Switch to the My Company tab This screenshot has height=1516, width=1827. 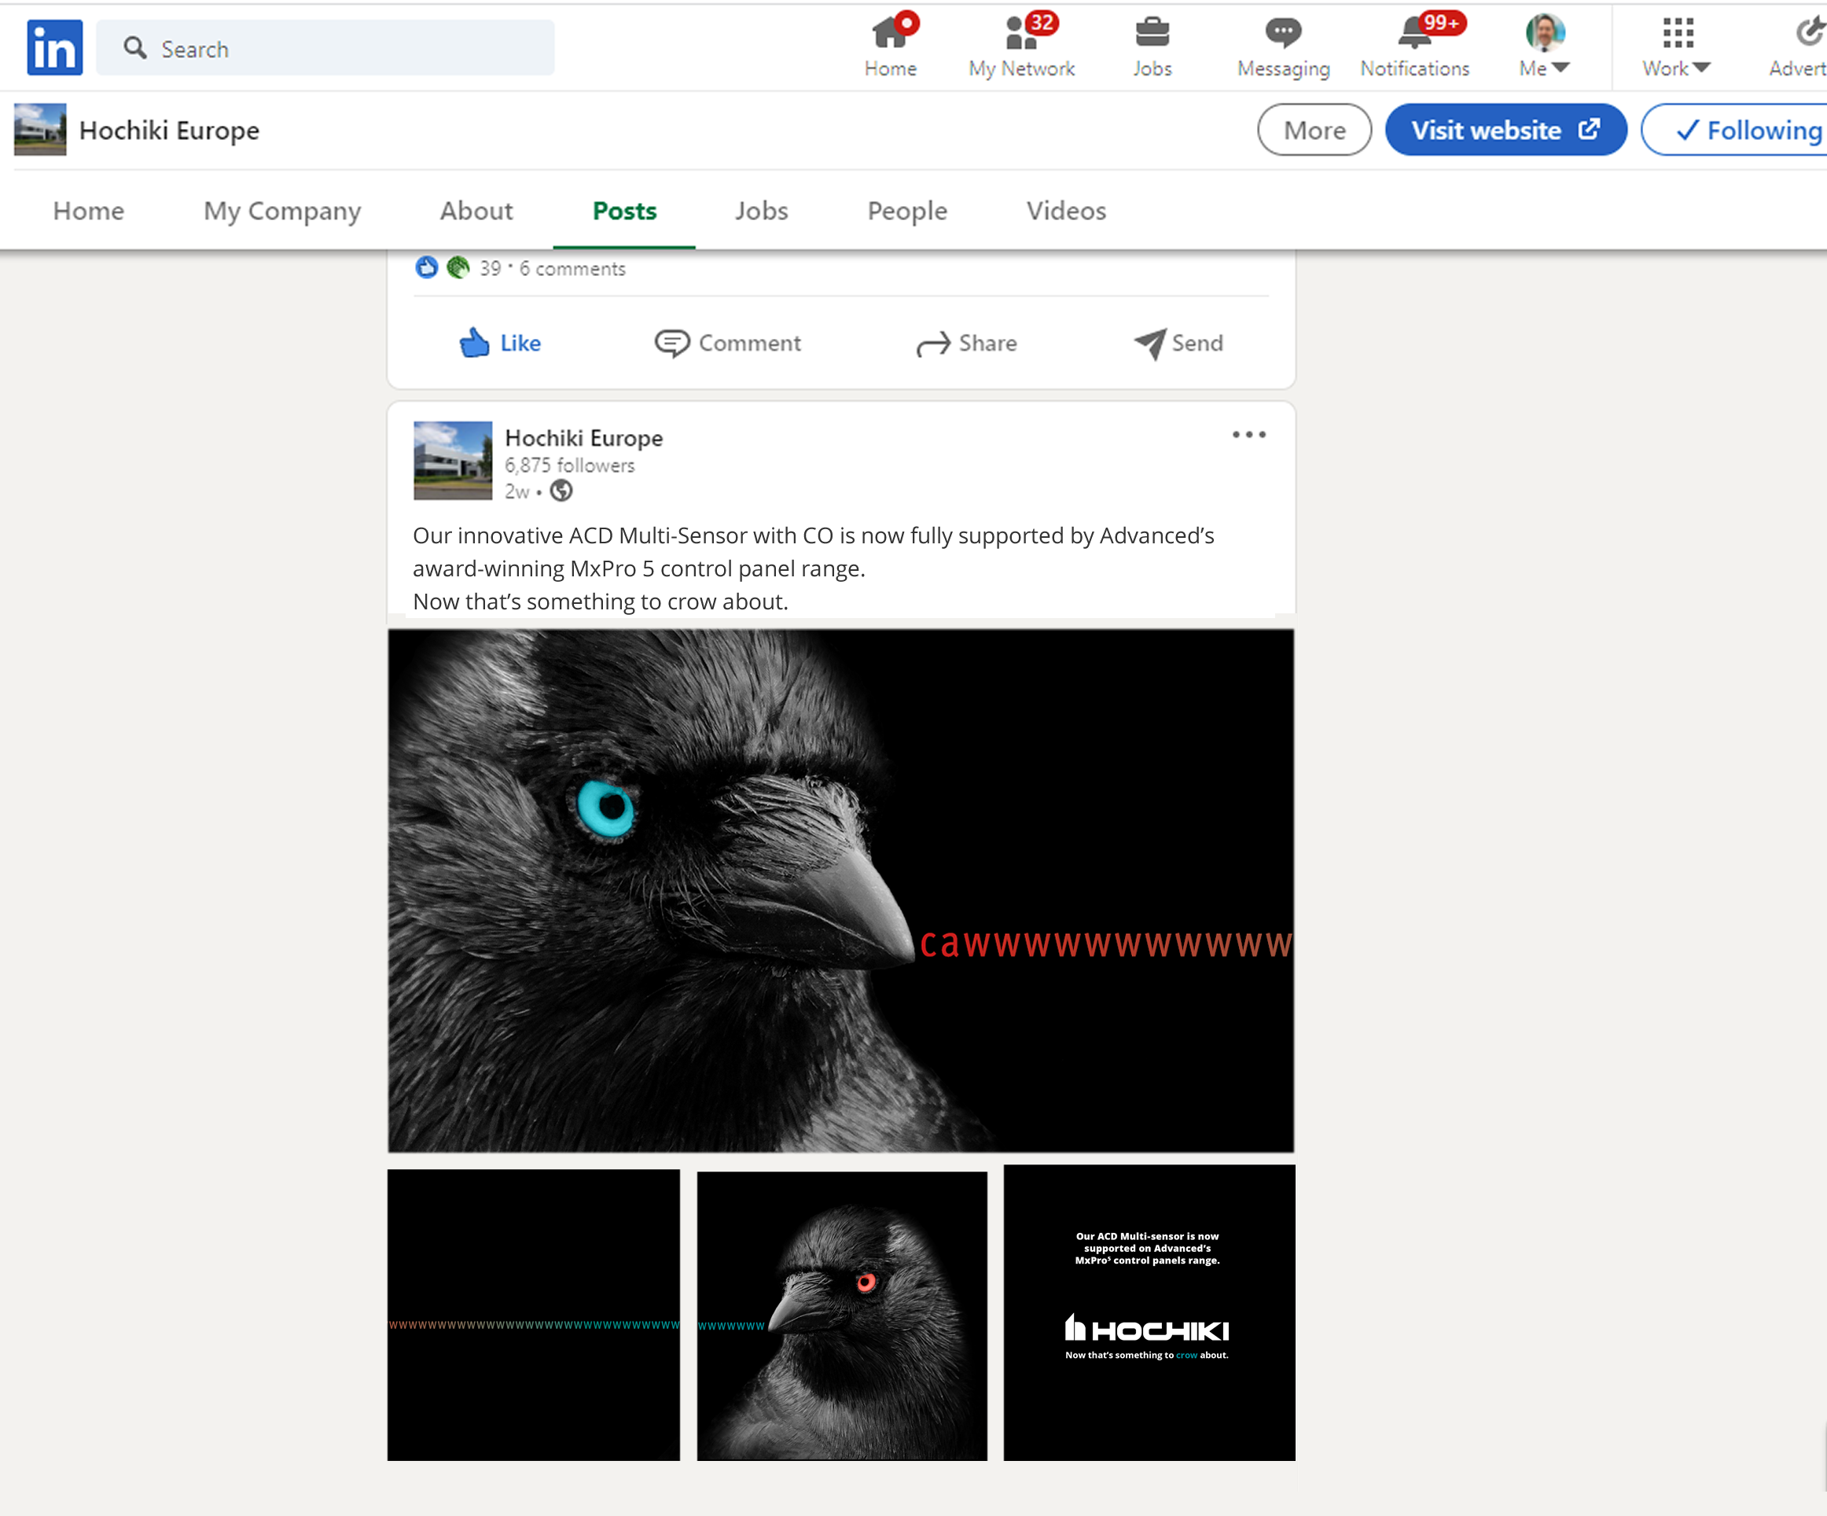[282, 211]
